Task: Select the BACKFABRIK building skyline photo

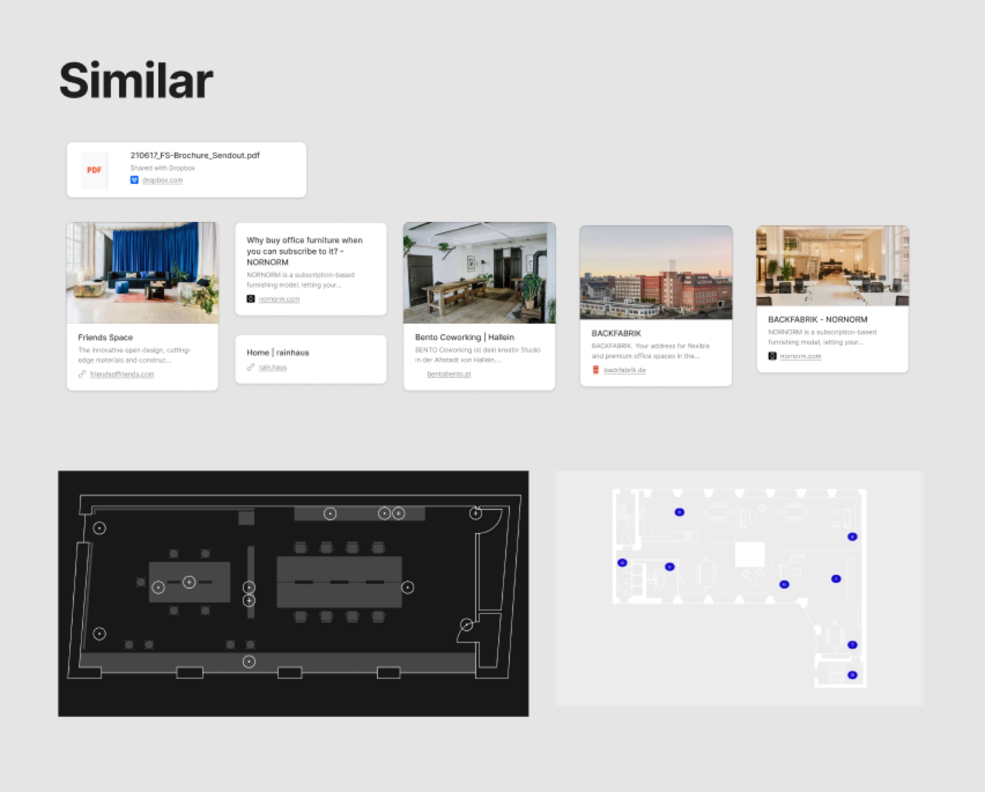Action: tap(656, 273)
